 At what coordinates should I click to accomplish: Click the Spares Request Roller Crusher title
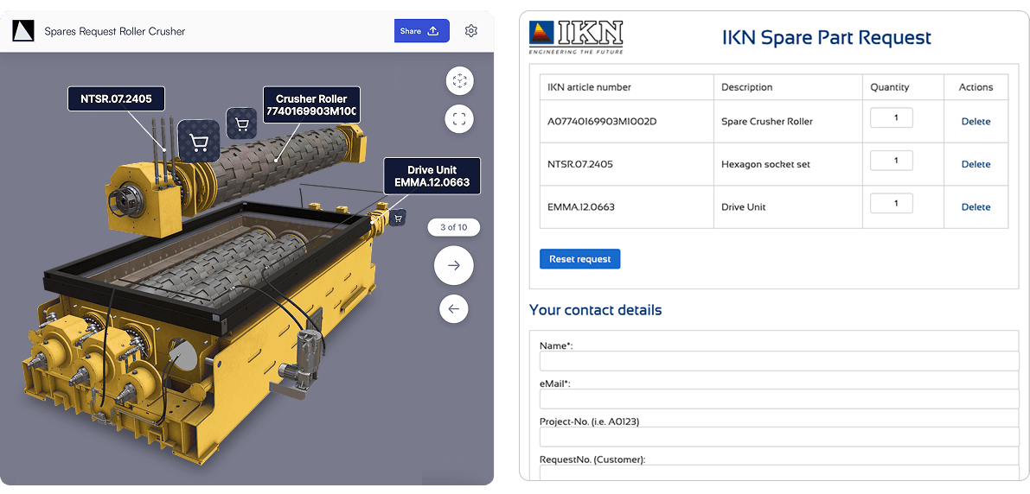tap(114, 31)
